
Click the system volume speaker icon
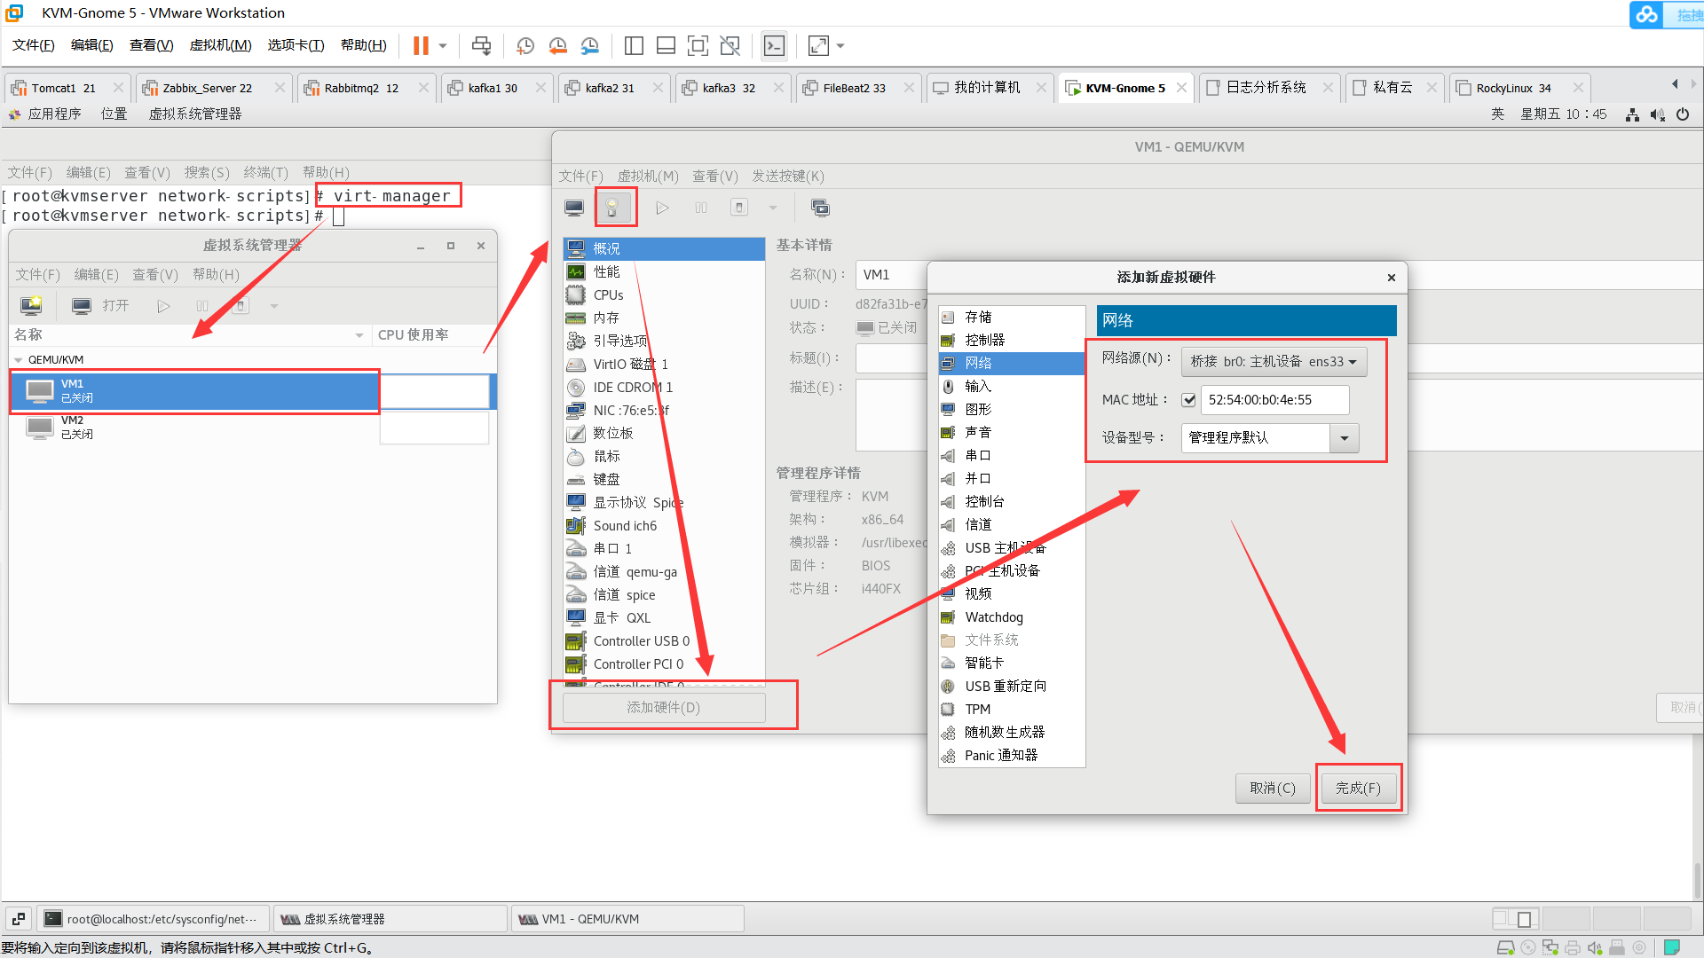pos(1657,114)
